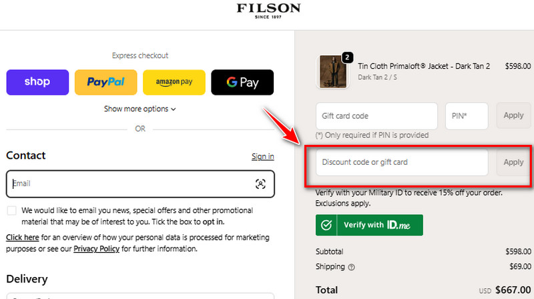Click the contact autofill icon in Email field
Screen dimensions: 534x299
click(x=260, y=184)
